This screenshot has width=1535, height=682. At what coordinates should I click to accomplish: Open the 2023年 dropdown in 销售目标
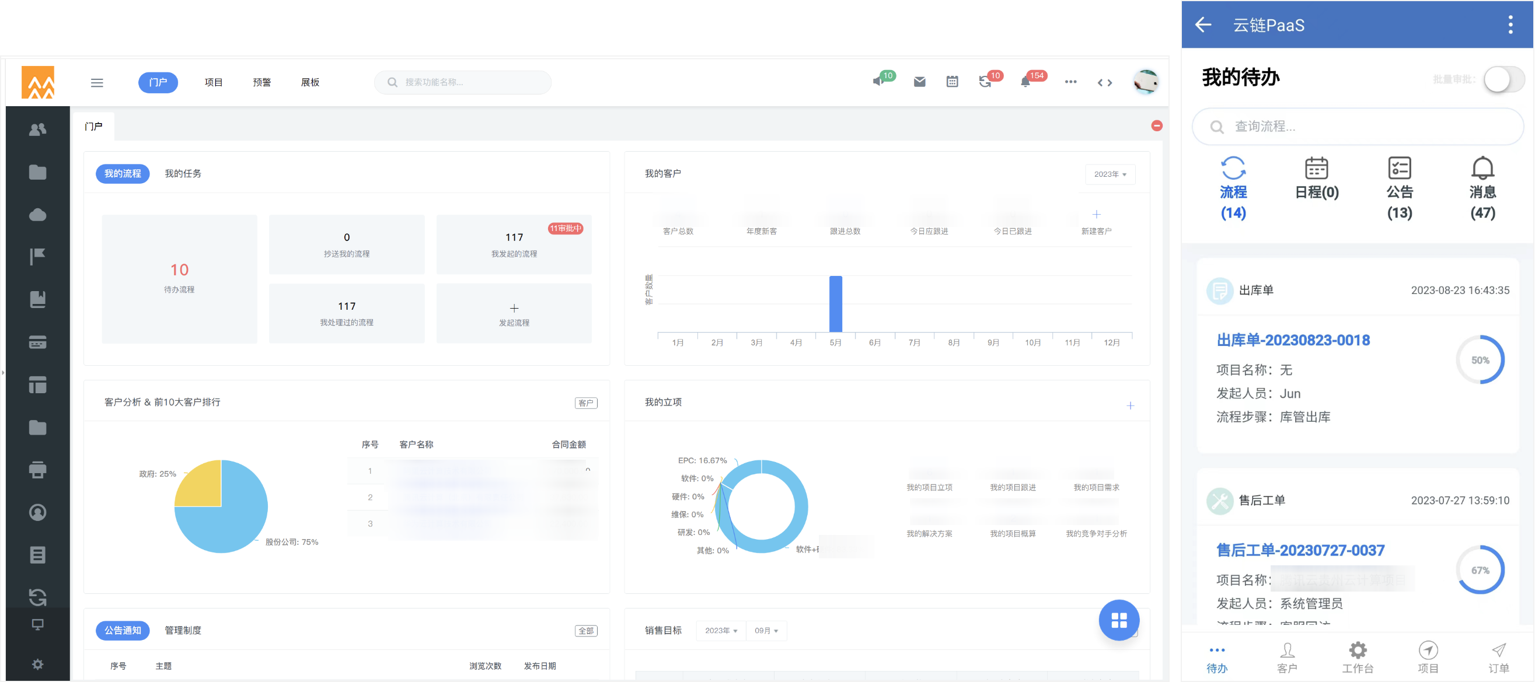pos(720,631)
